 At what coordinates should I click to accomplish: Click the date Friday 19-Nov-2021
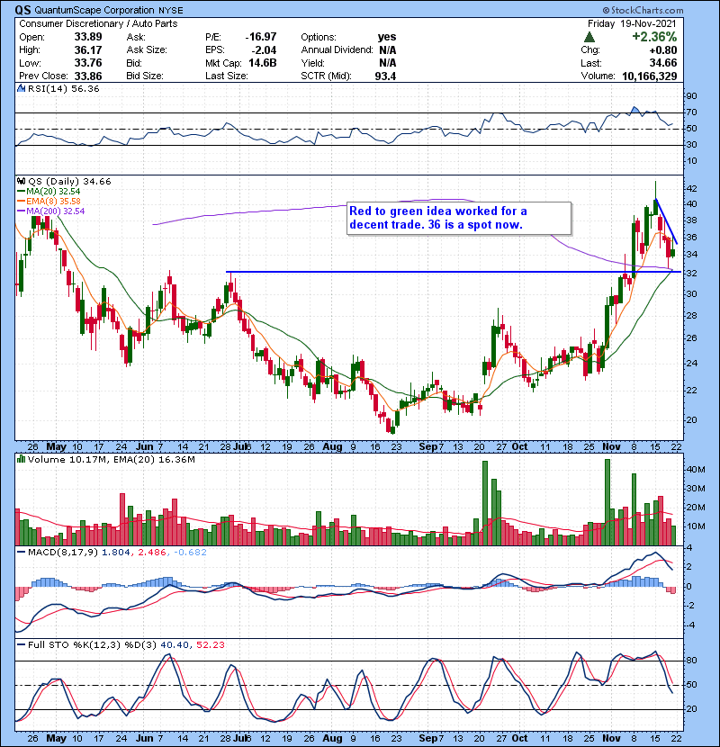[x=632, y=23]
